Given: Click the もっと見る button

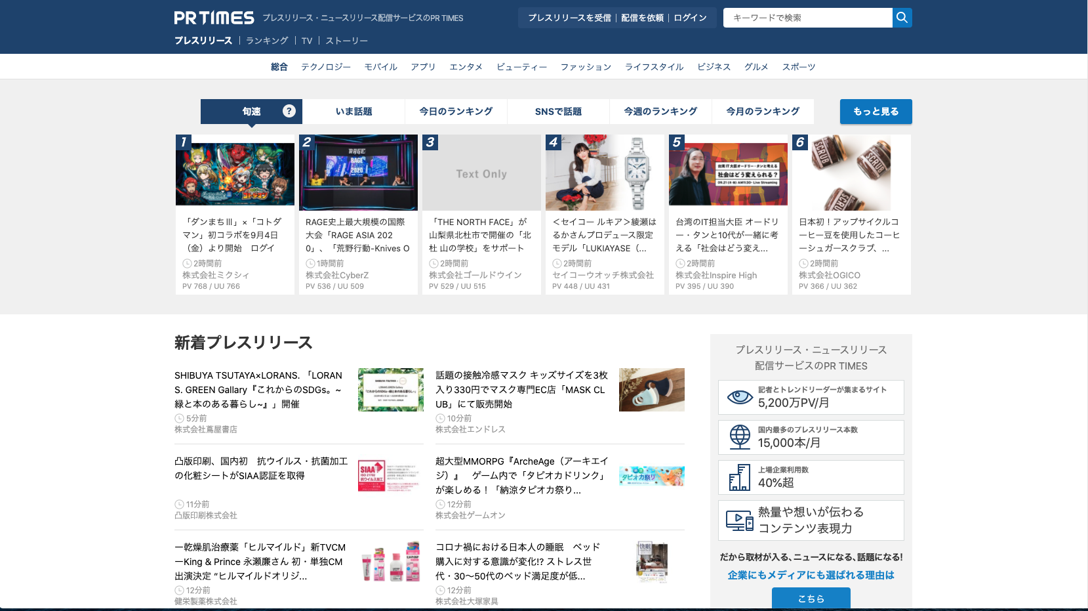Looking at the screenshot, I should (x=876, y=112).
